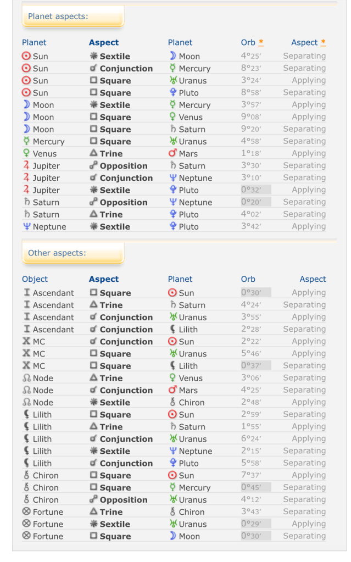This screenshot has width=351, height=562.
Task: Open the "Planet aspects:" section tab
Action: pyautogui.click(x=73, y=16)
